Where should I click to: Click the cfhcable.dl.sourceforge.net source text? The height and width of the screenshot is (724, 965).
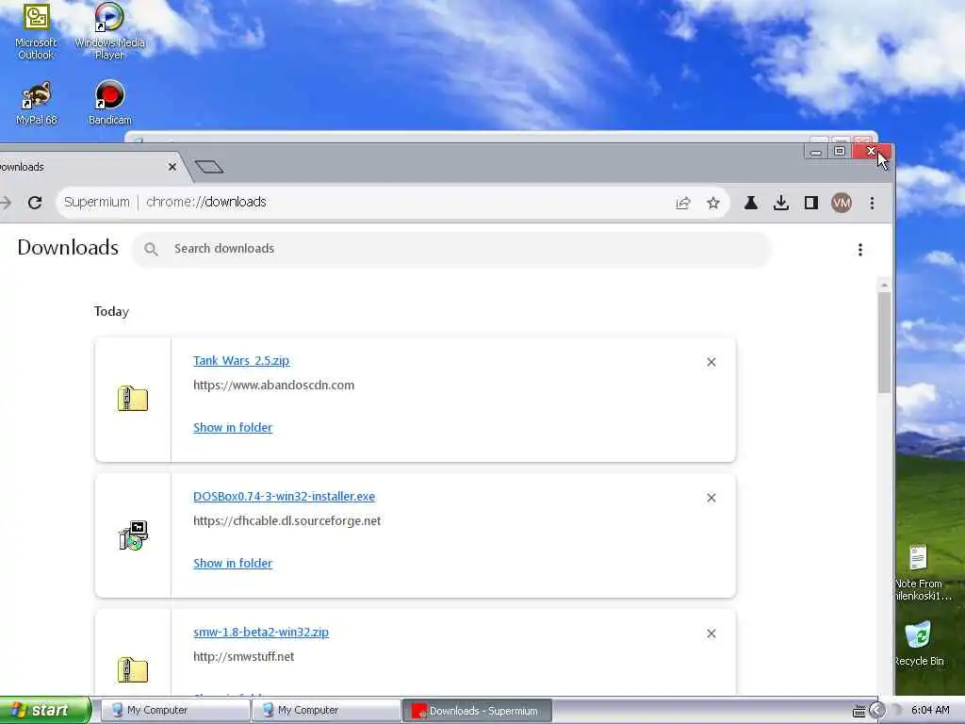coord(286,520)
